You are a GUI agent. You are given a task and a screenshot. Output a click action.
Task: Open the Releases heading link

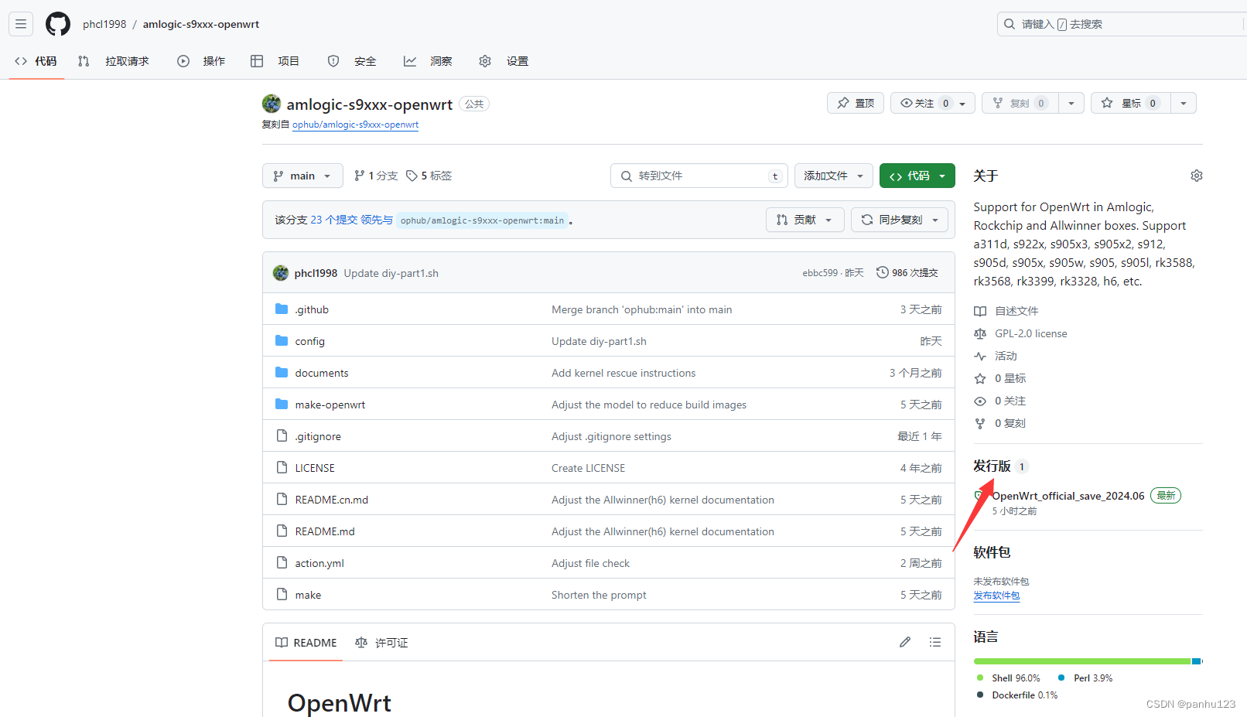(x=992, y=466)
